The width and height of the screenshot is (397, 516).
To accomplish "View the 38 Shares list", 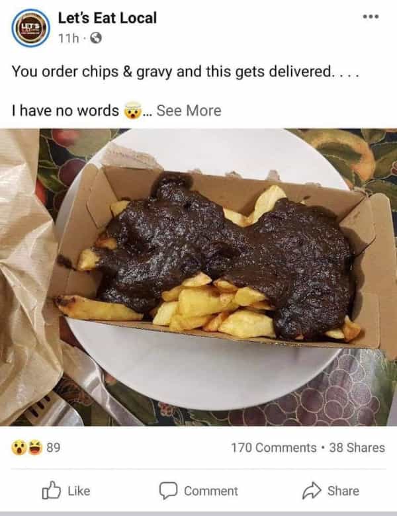I will tap(357, 448).
